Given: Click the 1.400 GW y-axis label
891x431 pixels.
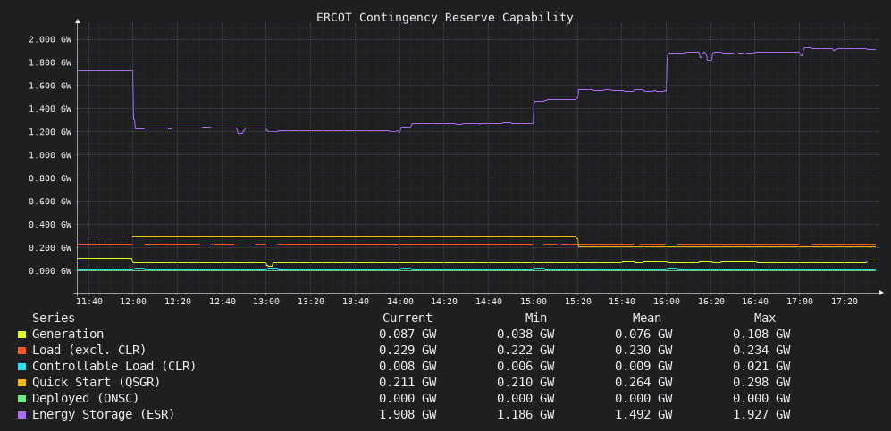Looking at the screenshot, I should (x=50, y=109).
